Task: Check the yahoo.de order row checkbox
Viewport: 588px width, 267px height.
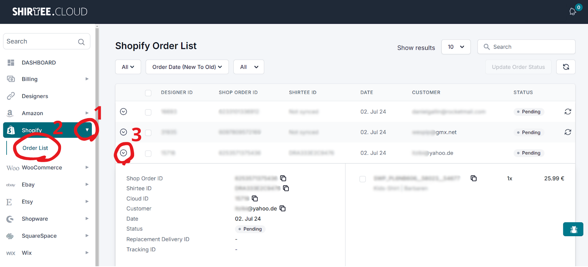Action: click(x=148, y=153)
